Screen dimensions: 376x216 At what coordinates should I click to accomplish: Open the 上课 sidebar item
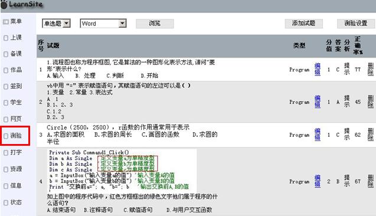coord(16,38)
